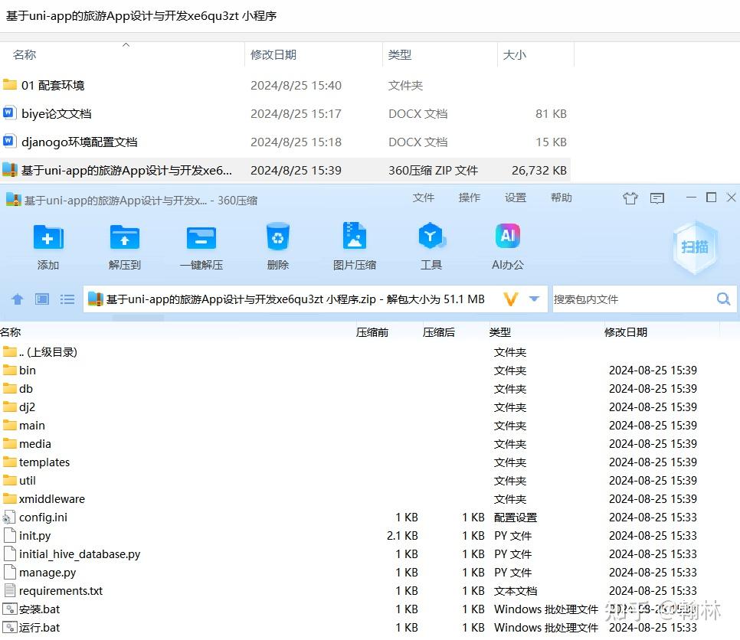This screenshot has width=740, height=640.
Task: Select the 解压到 (Extract to) icon
Action: (x=124, y=239)
